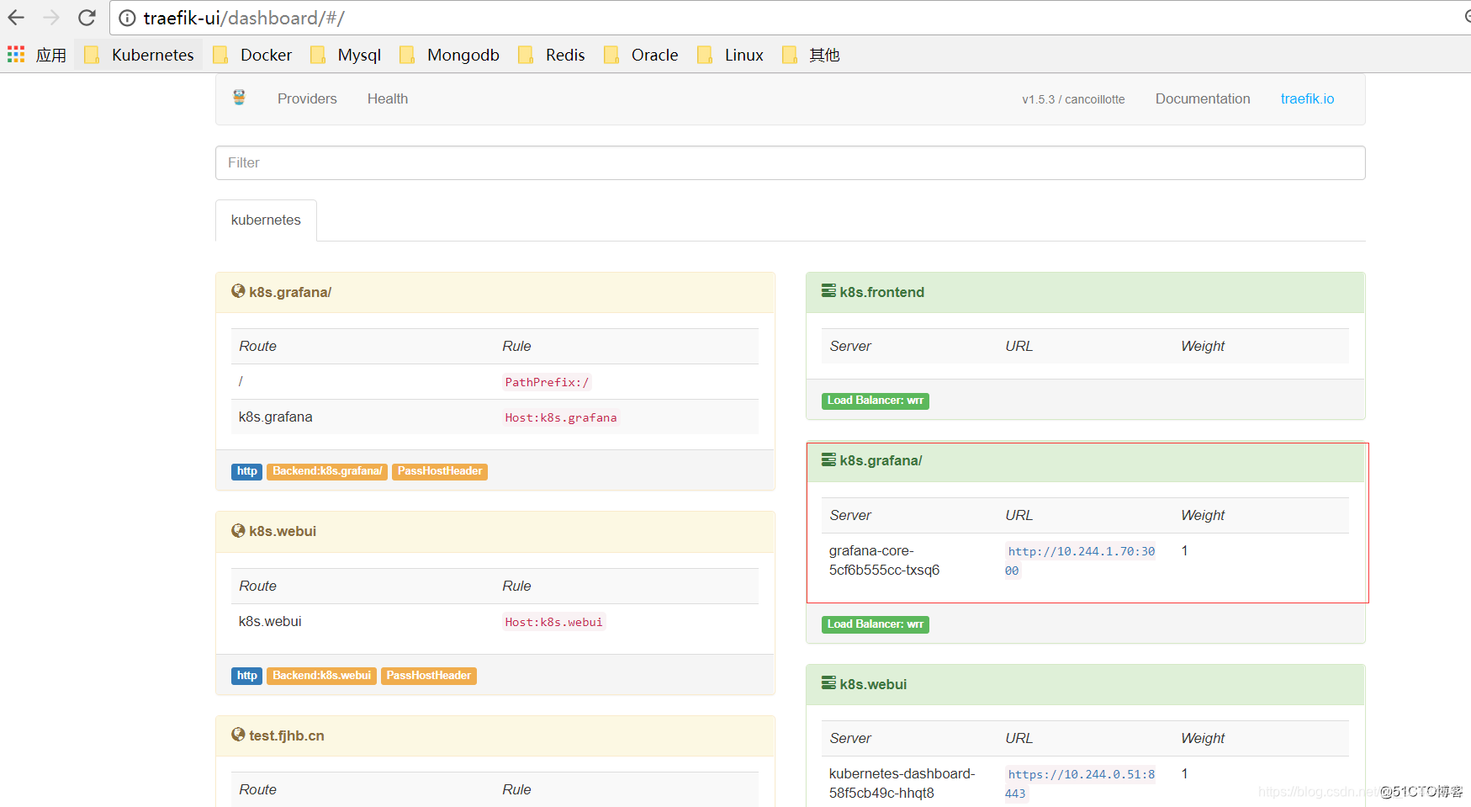Click the site info icon in address bar
The image size is (1471, 807).
(127, 18)
